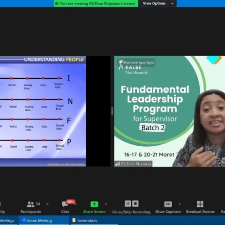Viewport: 225px width, 225px height.
Task: Click the speaker audio icon in the viewing banner
Action: point(57,3)
